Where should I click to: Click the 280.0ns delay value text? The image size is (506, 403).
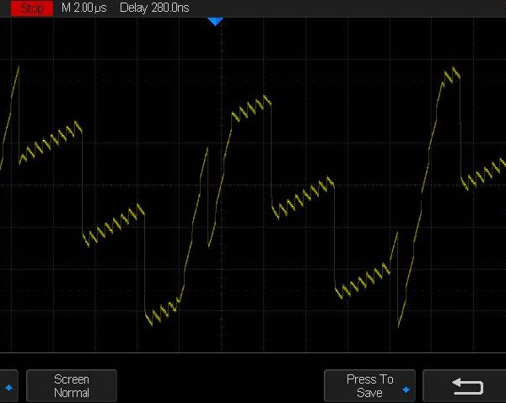(173, 8)
